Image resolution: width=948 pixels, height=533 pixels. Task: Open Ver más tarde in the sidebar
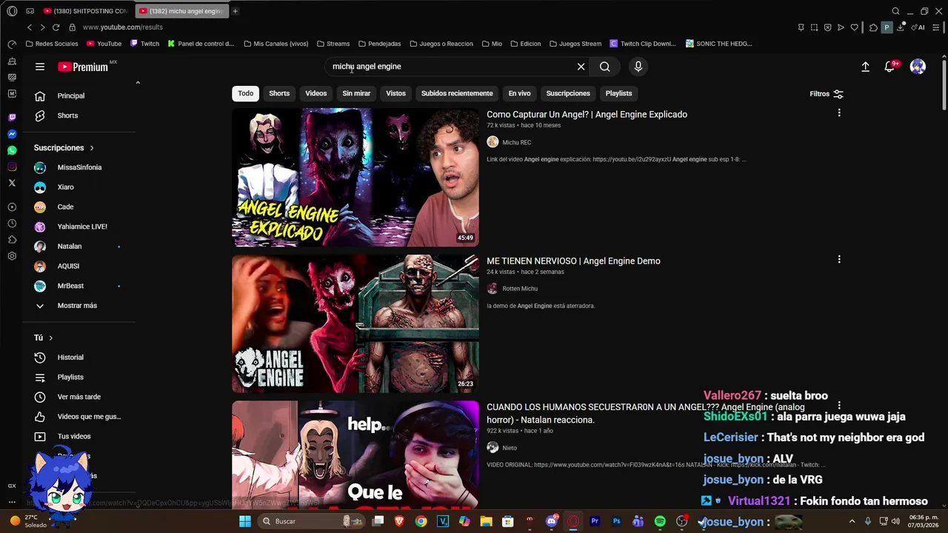pos(78,397)
